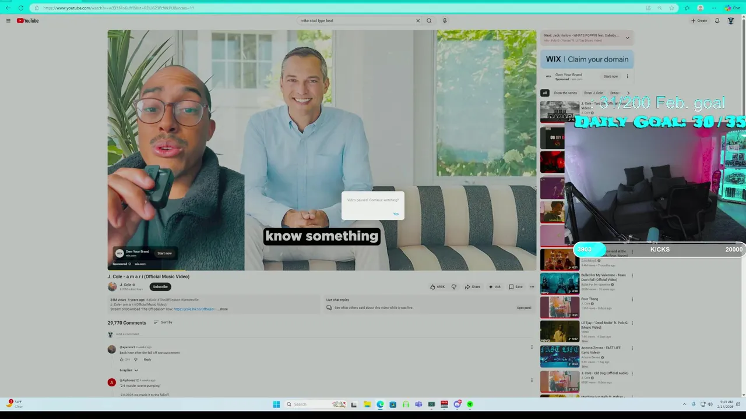Image resolution: width=746 pixels, height=419 pixels.
Task: Open Lil Tjay 'Dead Broke' video
Action: (x=559, y=332)
